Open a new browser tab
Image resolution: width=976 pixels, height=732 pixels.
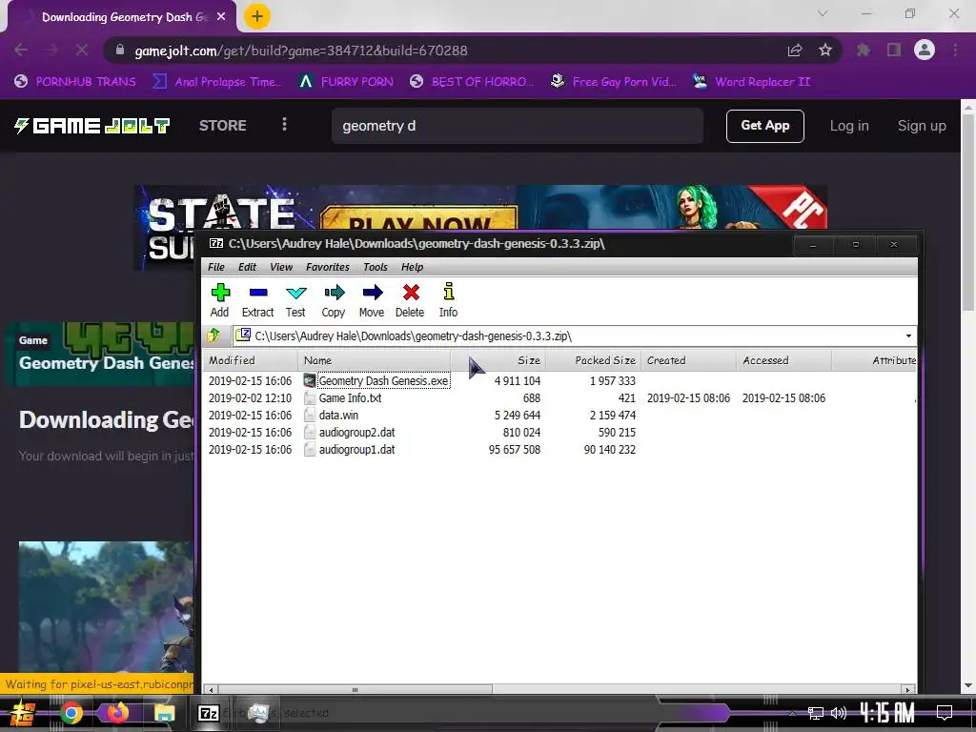click(x=257, y=16)
